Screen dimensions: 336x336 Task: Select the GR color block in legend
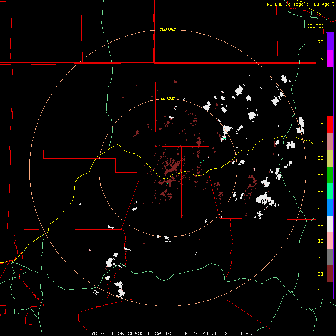click(330, 141)
